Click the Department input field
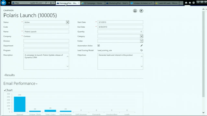The height and width of the screenshot is (116, 207). (46, 46)
